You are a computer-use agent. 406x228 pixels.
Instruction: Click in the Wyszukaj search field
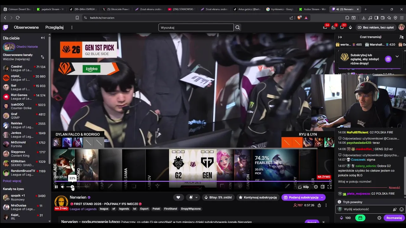coord(196,28)
